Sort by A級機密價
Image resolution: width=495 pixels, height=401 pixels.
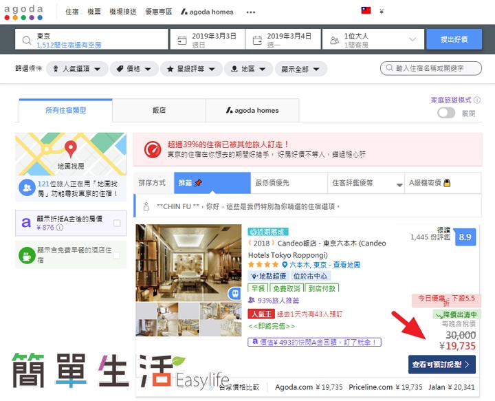443,183
